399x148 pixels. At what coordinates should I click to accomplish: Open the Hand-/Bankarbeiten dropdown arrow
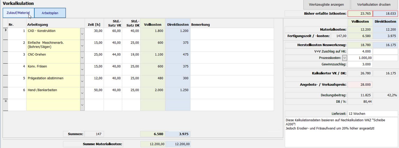coord(82,93)
